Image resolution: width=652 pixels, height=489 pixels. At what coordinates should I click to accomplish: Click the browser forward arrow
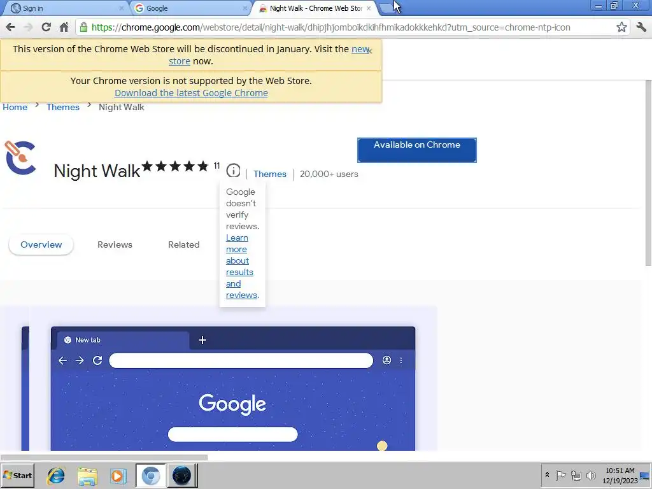28,27
